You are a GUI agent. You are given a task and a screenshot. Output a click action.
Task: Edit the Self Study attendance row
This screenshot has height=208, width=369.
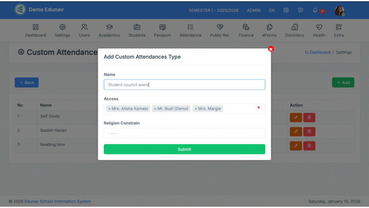[x=296, y=117]
